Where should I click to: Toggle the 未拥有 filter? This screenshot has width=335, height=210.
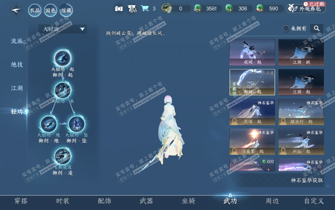286,29
